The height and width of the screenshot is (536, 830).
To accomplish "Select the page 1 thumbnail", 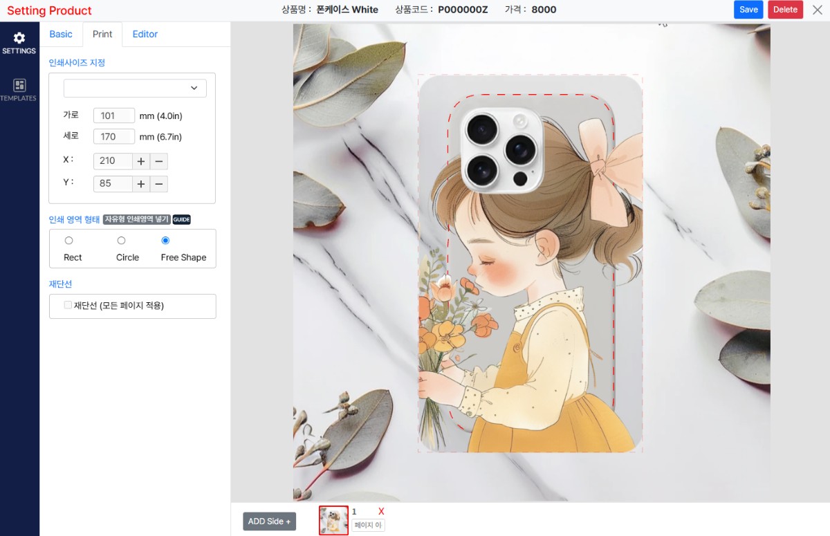I will (x=333, y=521).
